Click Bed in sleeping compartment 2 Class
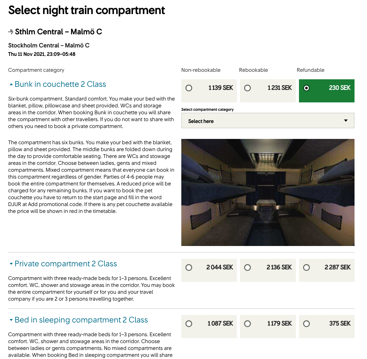The width and height of the screenshot is (367, 359). 81,320
